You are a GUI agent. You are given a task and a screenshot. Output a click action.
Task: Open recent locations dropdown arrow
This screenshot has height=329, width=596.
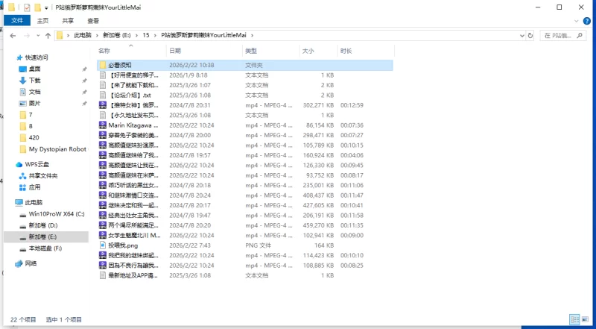click(37, 35)
